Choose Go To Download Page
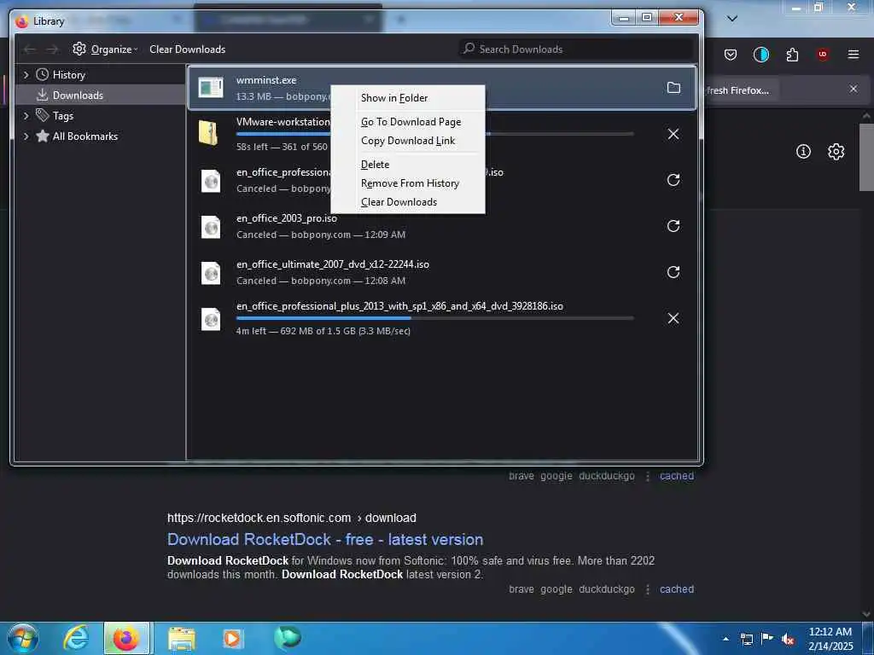 click(x=408, y=122)
